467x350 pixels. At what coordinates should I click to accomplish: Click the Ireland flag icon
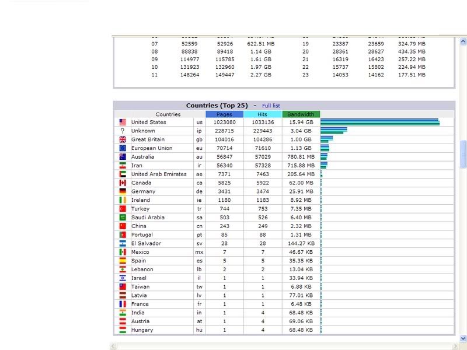point(123,200)
